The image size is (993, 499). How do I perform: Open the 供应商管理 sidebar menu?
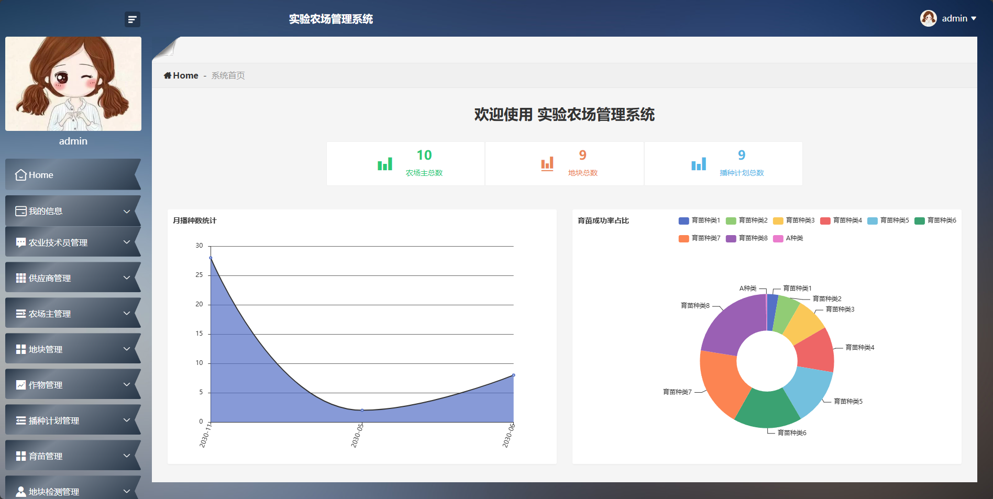point(73,277)
